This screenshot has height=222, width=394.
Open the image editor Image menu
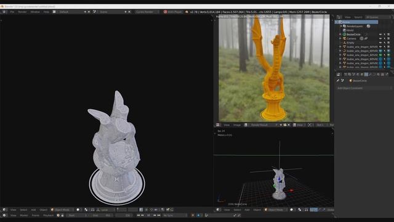click(x=237, y=125)
